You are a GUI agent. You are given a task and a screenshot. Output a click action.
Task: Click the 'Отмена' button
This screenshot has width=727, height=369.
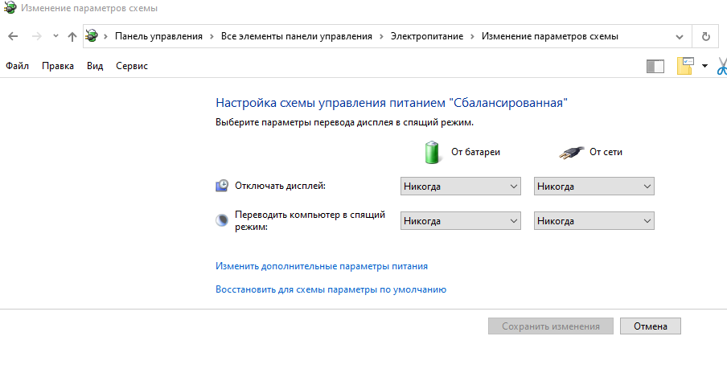(651, 326)
